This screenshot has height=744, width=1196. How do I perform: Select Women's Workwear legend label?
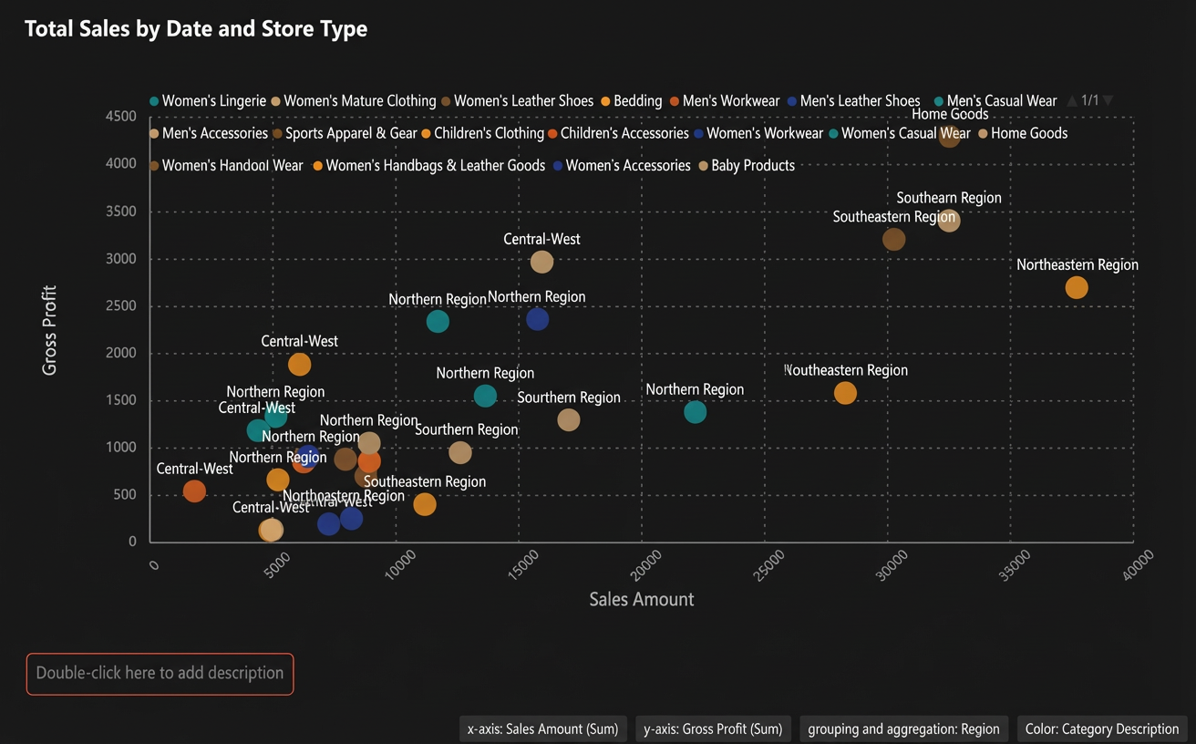(x=765, y=133)
